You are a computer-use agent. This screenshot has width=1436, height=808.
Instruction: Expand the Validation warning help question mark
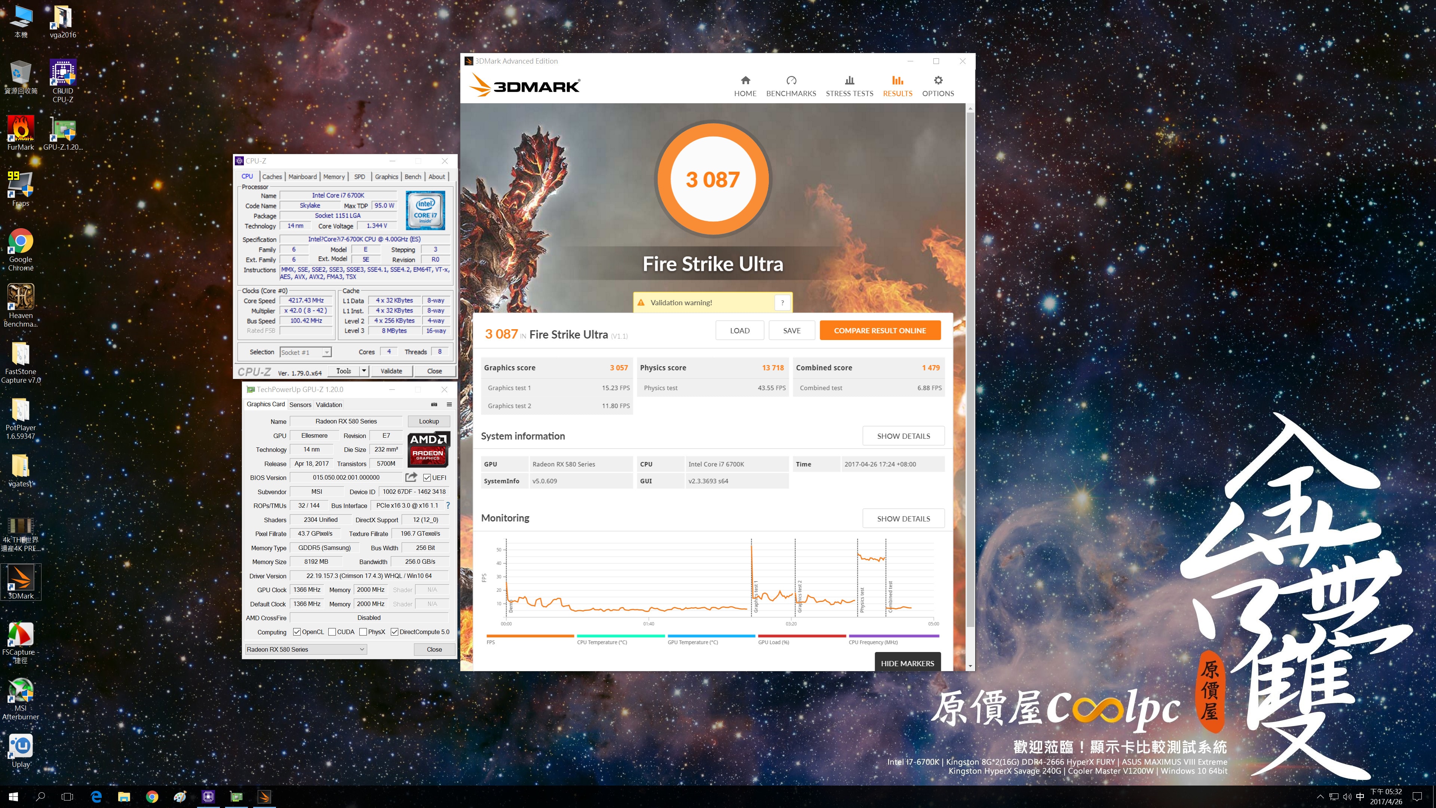click(782, 302)
